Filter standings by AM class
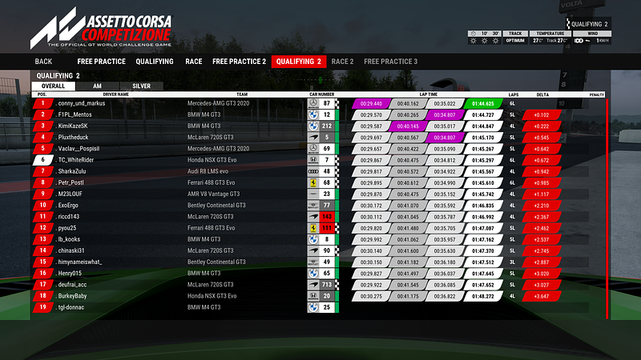 click(97, 86)
